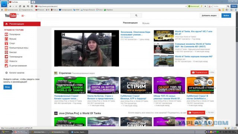Click the YouTube logo
Viewport: 238px width, 134px height.
point(10,16)
